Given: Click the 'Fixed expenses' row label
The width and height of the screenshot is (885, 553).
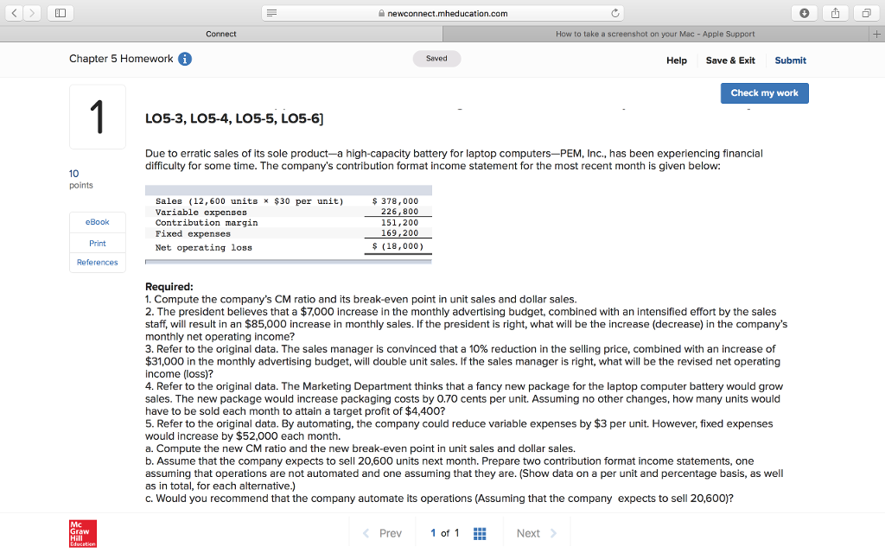Looking at the screenshot, I should pos(193,234).
